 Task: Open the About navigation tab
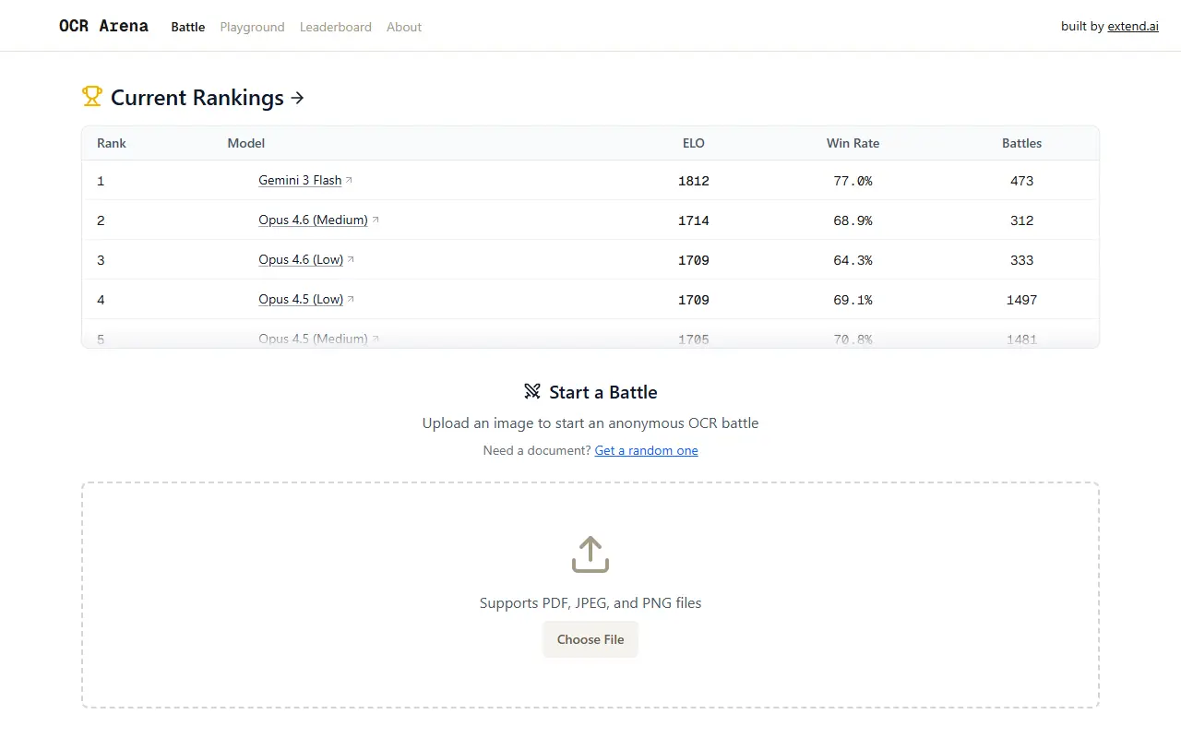pos(404,27)
